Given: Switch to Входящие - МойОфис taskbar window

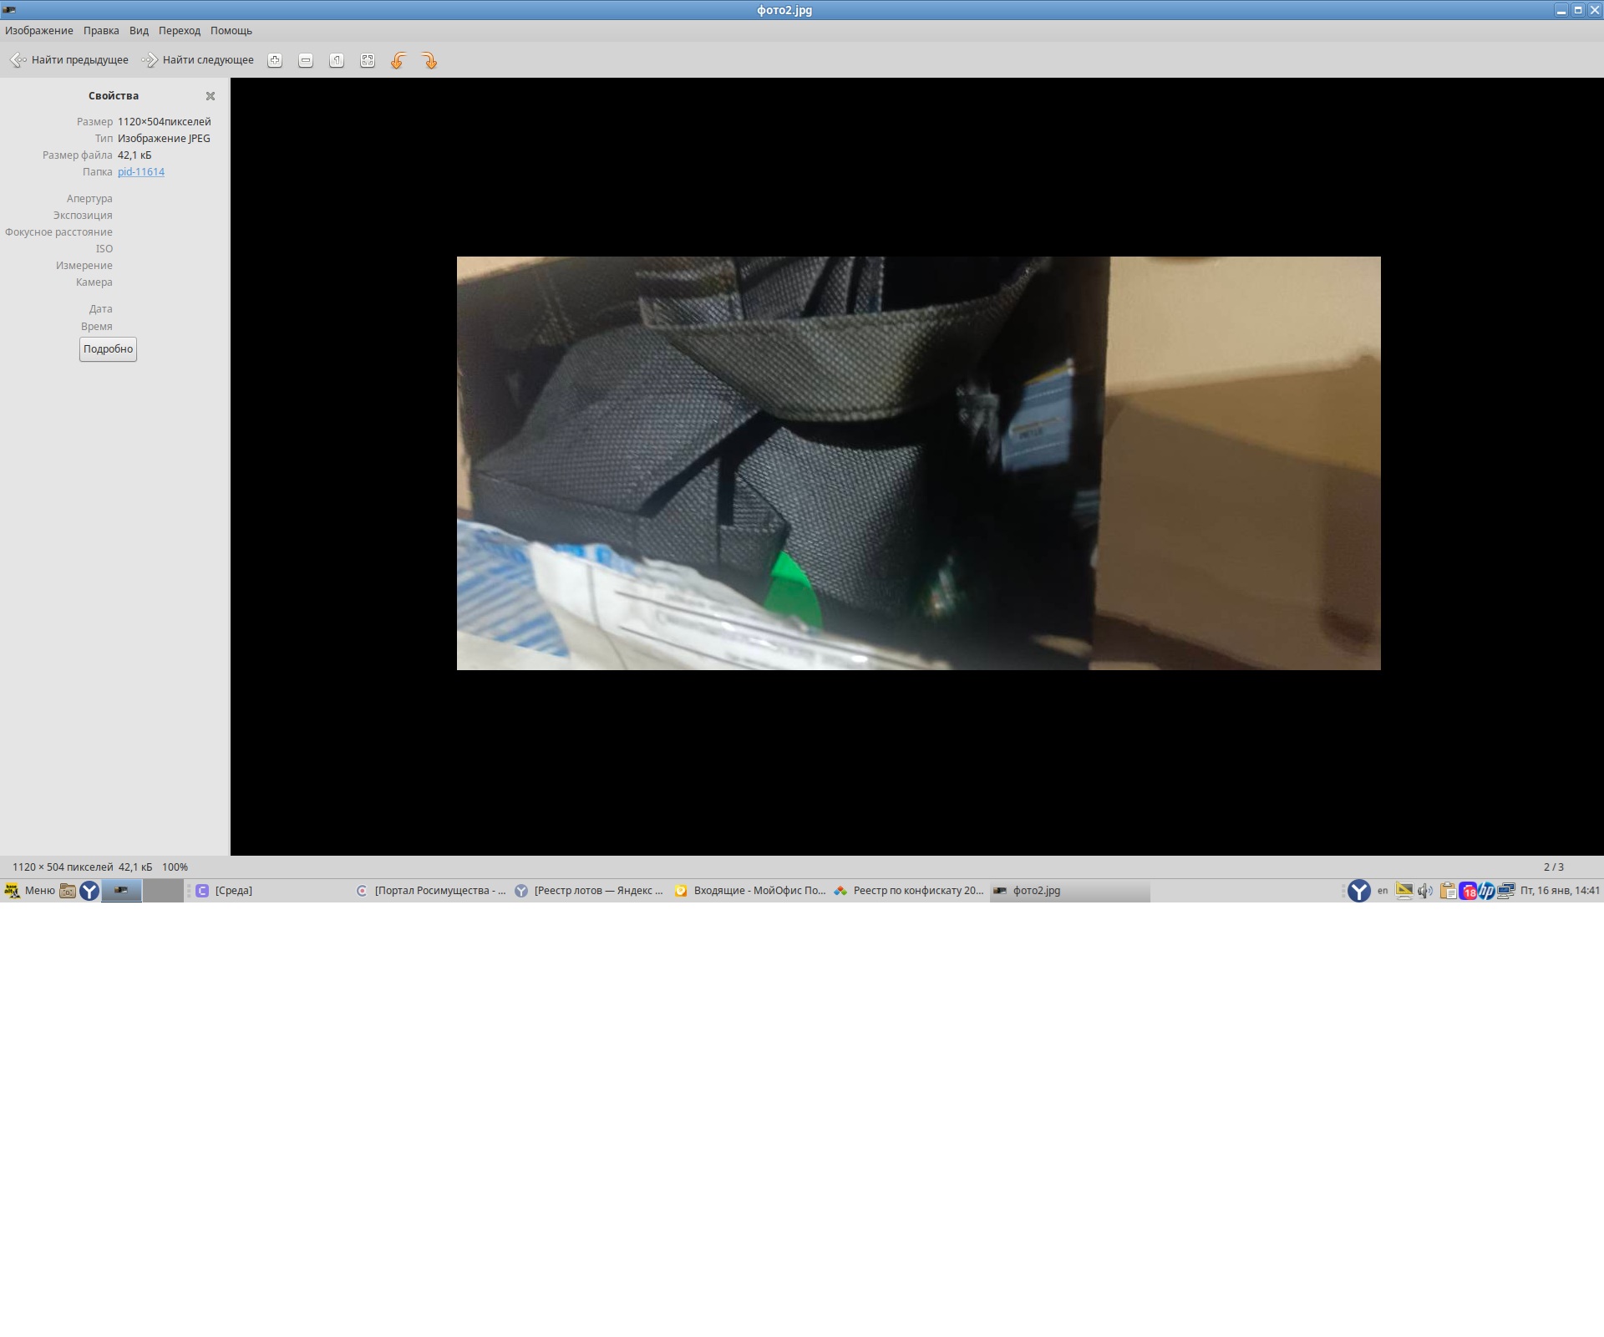Looking at the screenshot, I should 750,891.
